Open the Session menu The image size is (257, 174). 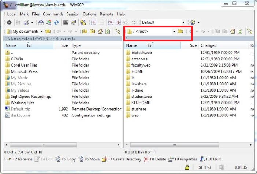point(73,14)
